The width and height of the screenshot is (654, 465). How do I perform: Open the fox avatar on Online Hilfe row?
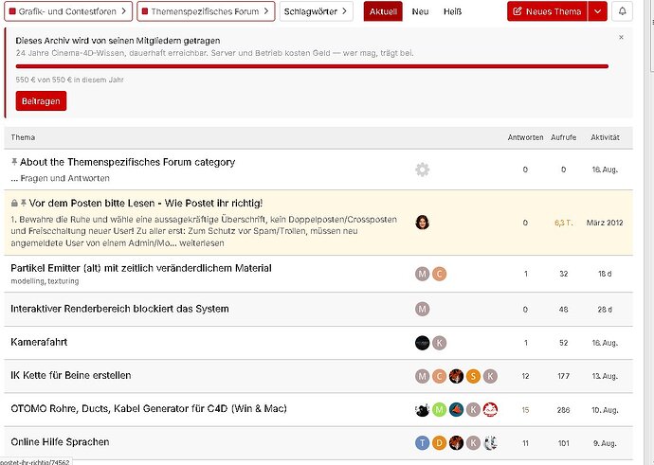pos(456,443)
